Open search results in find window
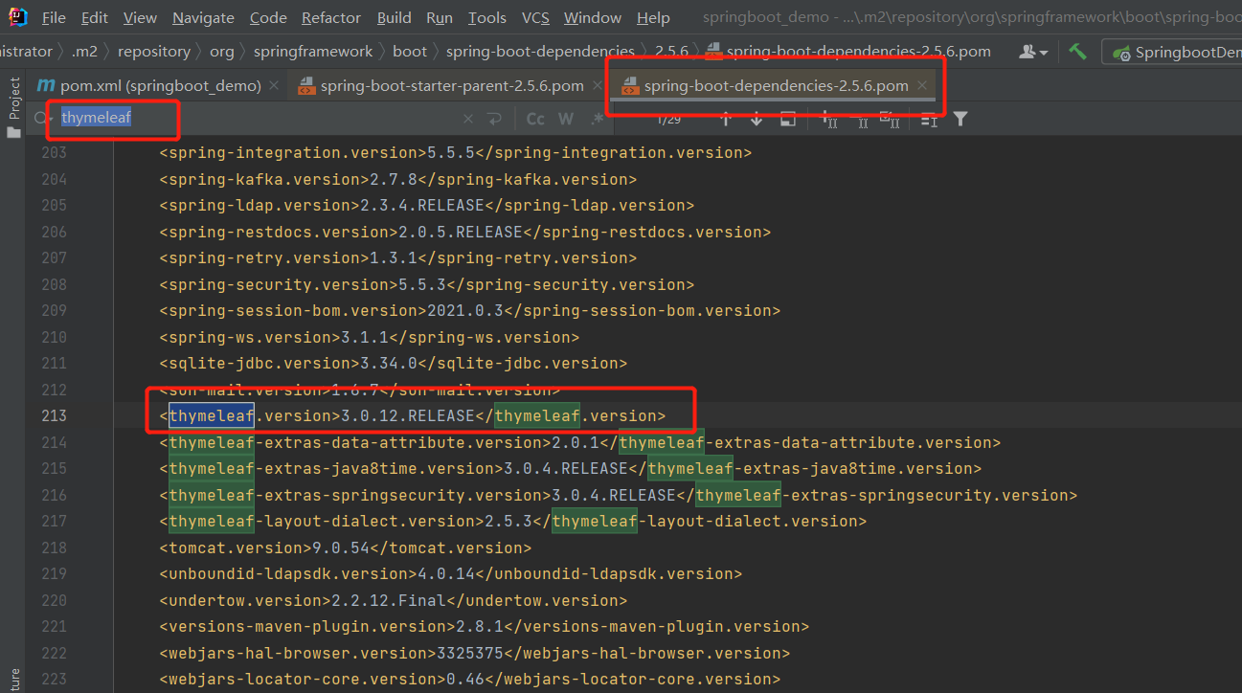1242x693 pixels. coord(787,119)
